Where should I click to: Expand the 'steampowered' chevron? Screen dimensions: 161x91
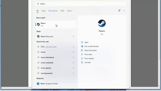[73, 73]
